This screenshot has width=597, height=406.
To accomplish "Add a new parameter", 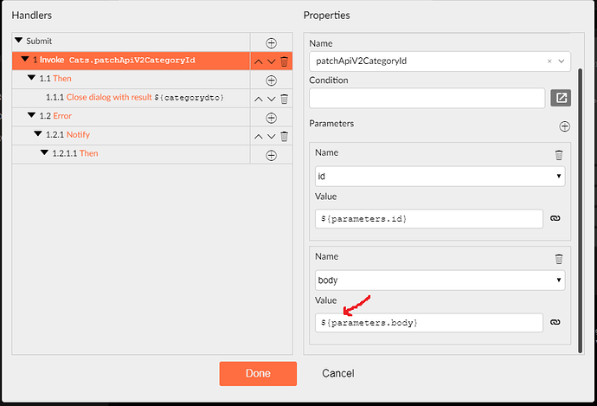I will coord(564,126).
